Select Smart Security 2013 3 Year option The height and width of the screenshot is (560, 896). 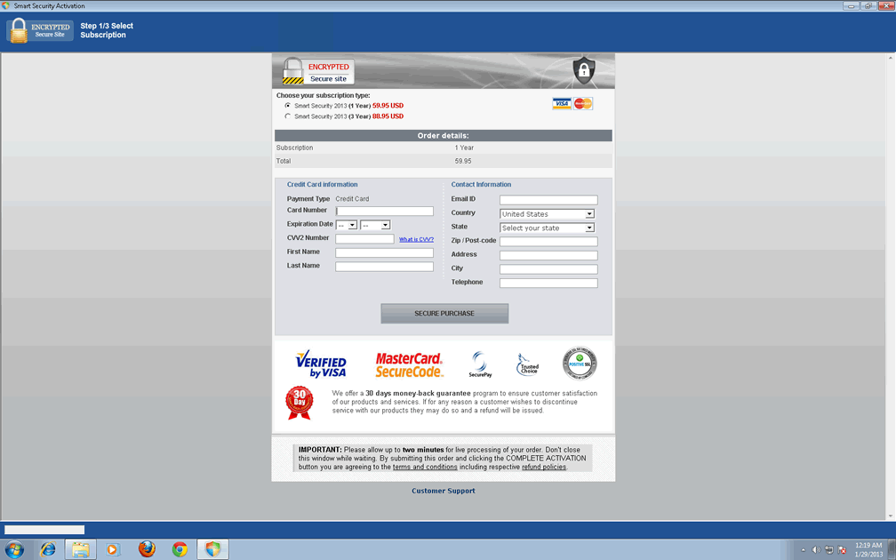coord(288,116)
